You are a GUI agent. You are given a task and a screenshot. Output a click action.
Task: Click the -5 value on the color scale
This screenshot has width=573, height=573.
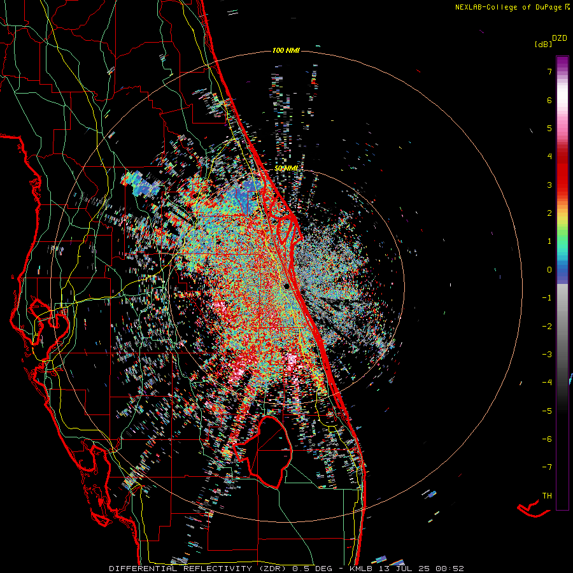pos(547,411)
